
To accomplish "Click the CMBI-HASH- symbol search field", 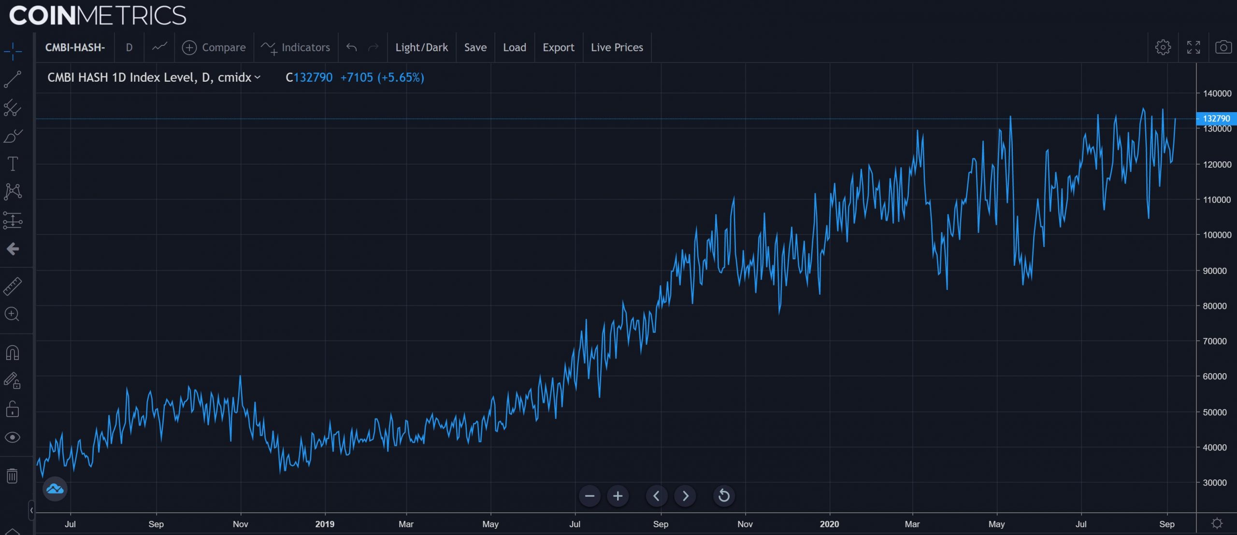I will coord(75,47).
